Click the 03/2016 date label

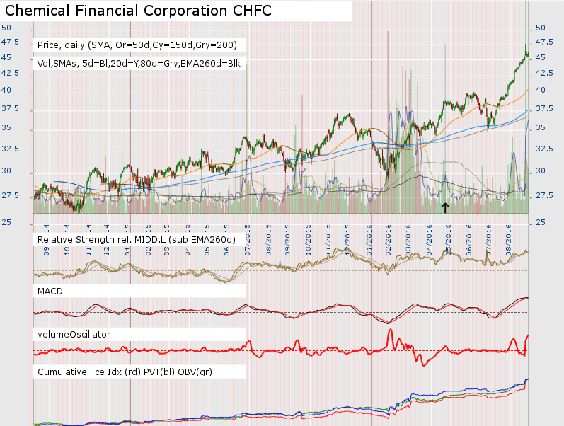[x=408, y=240]
